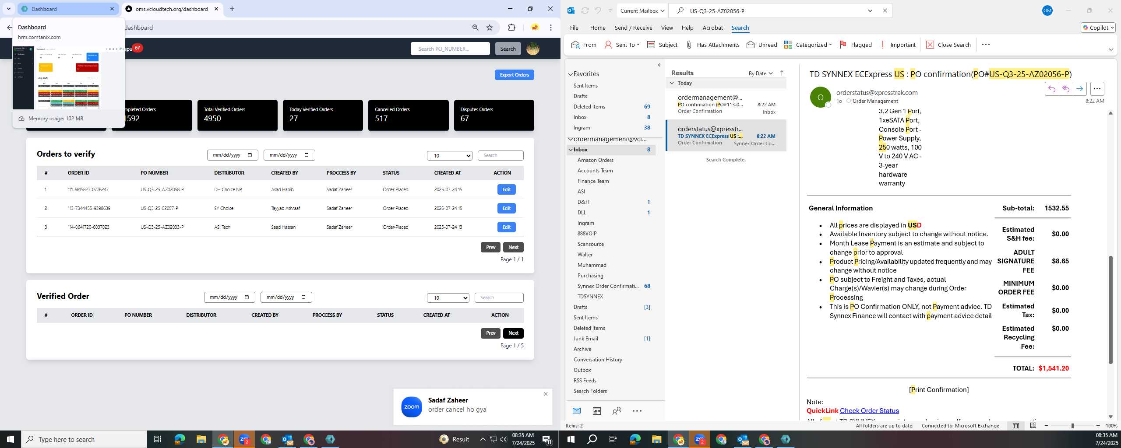Click the Outlook Send/Receive sync icon
Viewport: 1121px width, 448px height.
tap(585, 10)
